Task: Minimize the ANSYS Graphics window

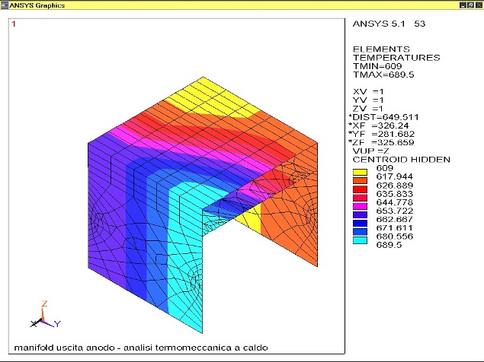Action: click(463, 5)
